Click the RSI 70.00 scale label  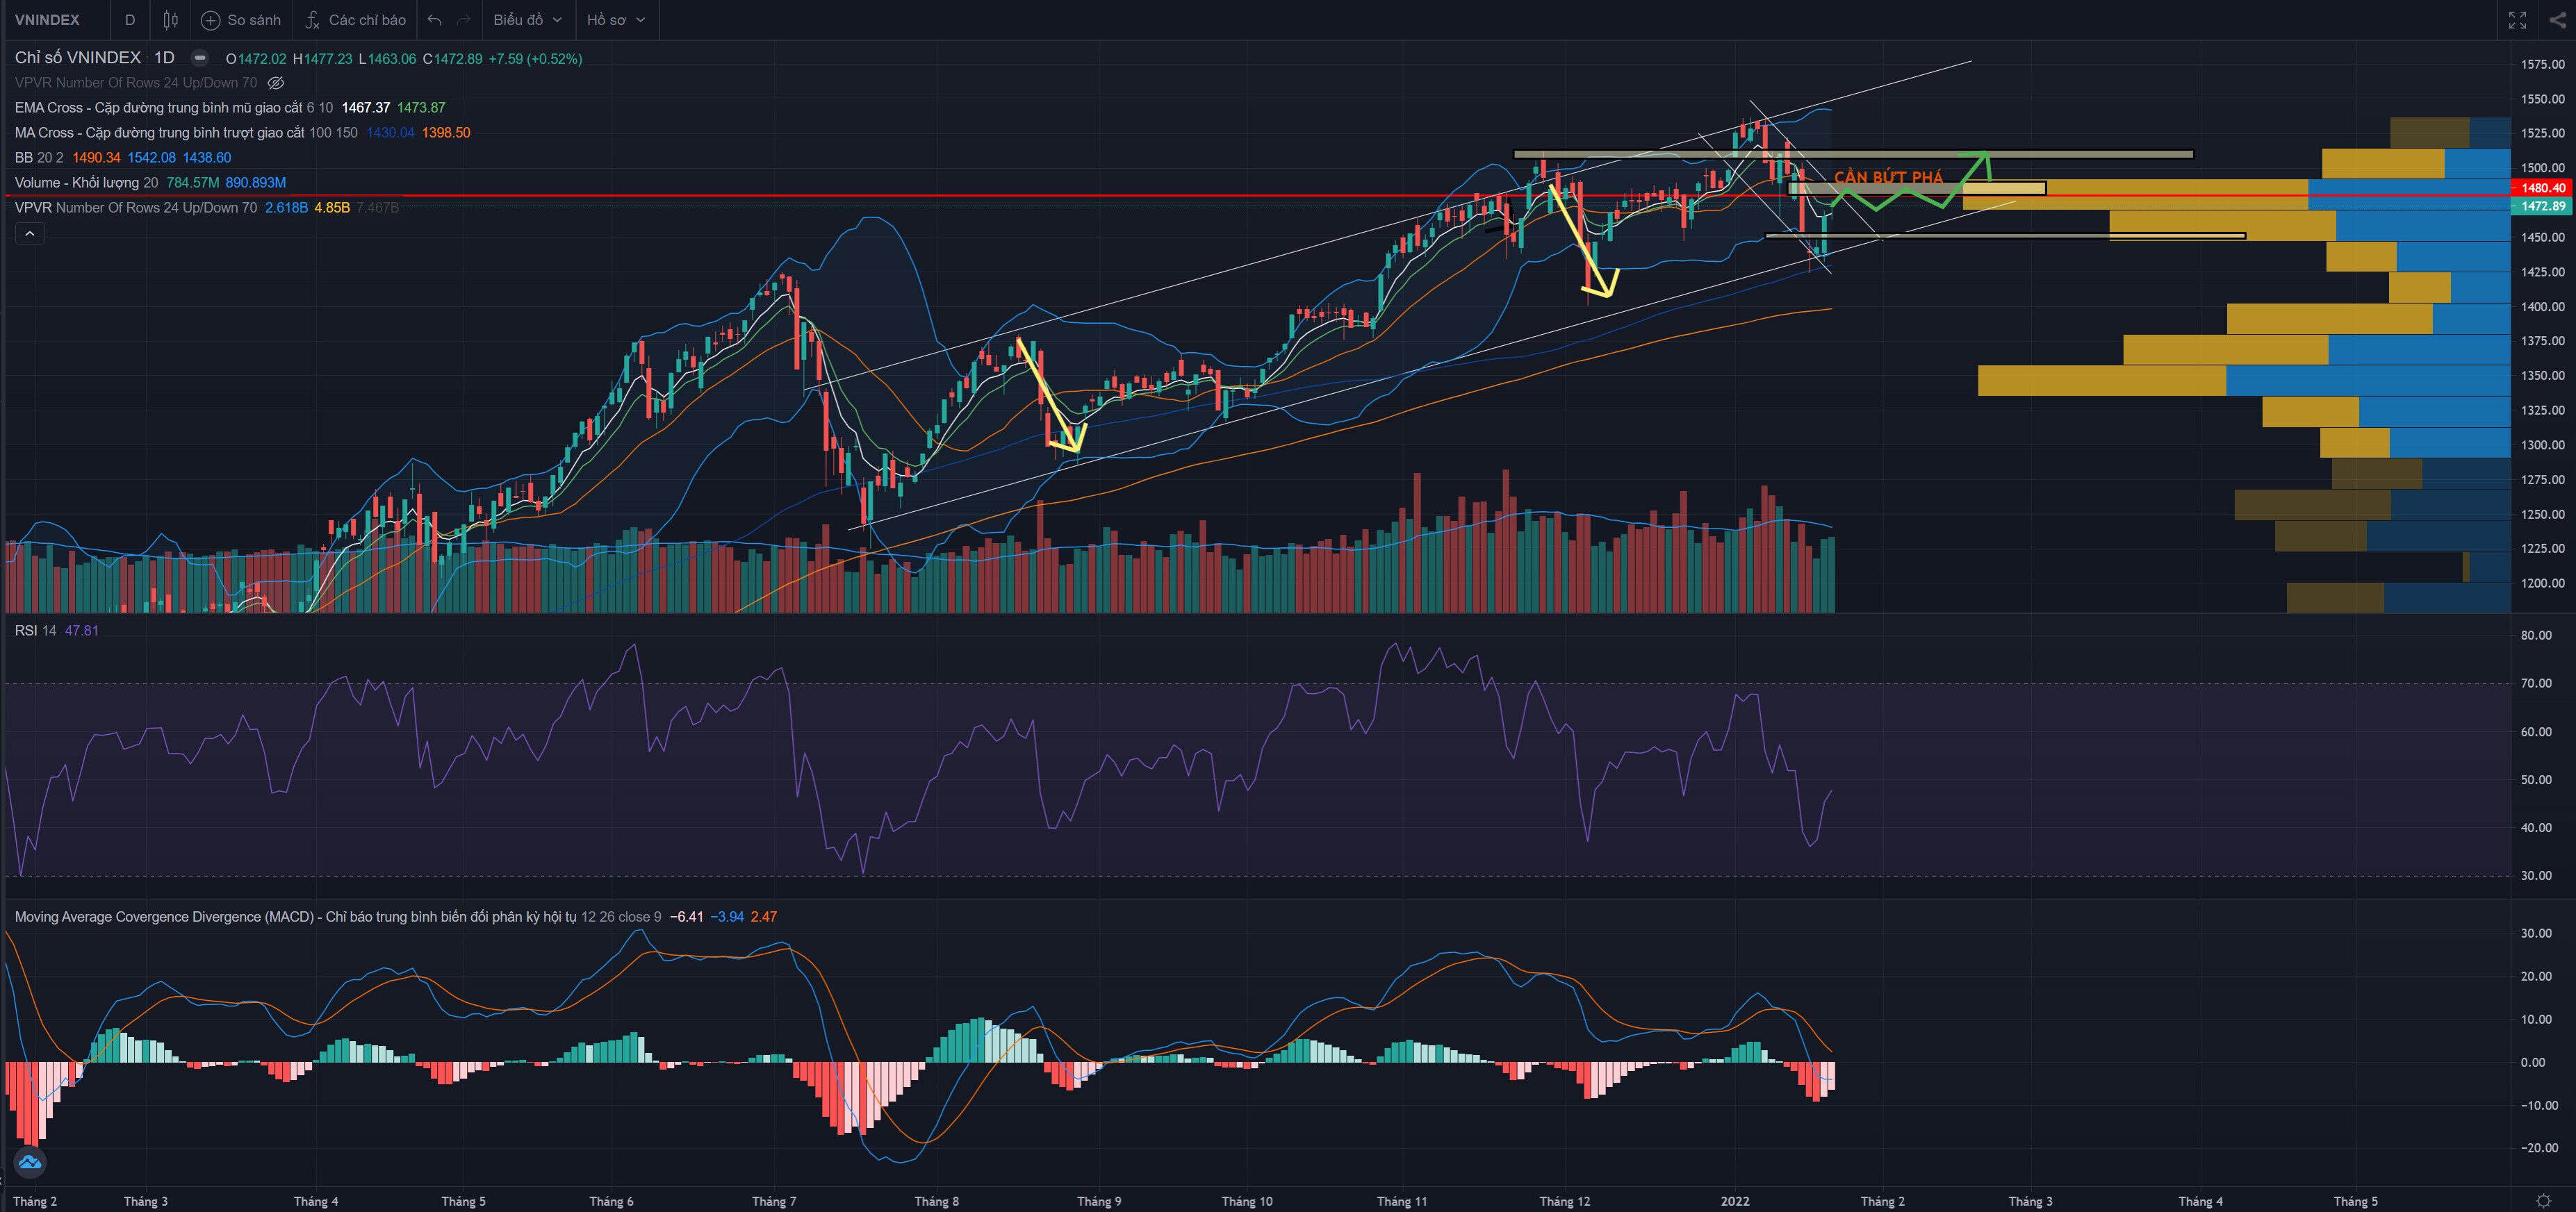click(x=2536, y=683)
